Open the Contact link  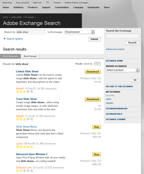click(x=57, y=3)
